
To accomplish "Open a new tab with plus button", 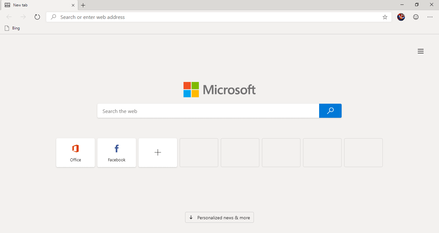I will 83,5.
